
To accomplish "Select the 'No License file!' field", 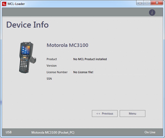I will point(109,72).
